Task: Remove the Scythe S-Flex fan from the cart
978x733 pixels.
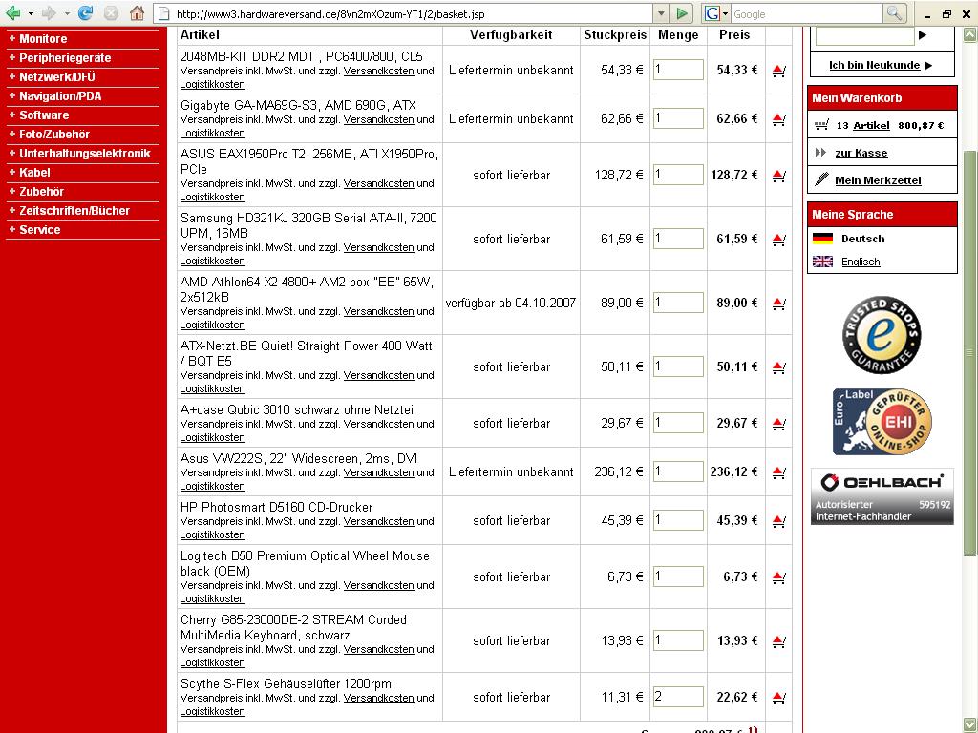Action: pos(778,698)
